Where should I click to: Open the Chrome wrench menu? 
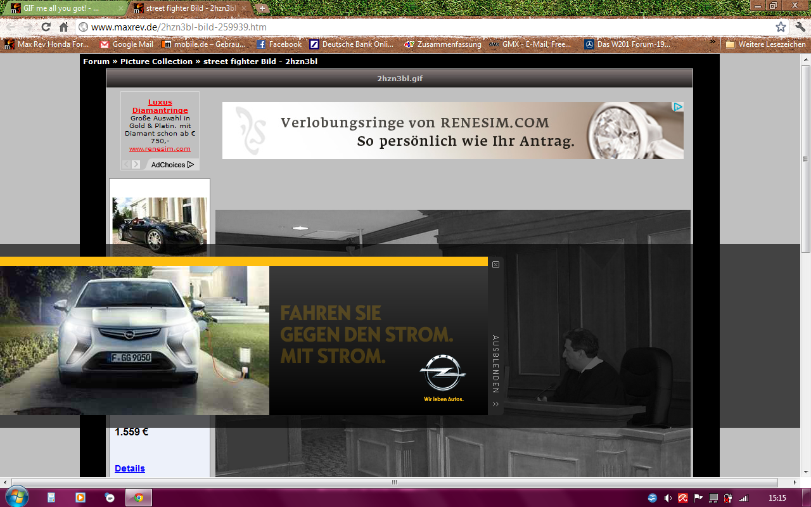(x=800, y=27)
